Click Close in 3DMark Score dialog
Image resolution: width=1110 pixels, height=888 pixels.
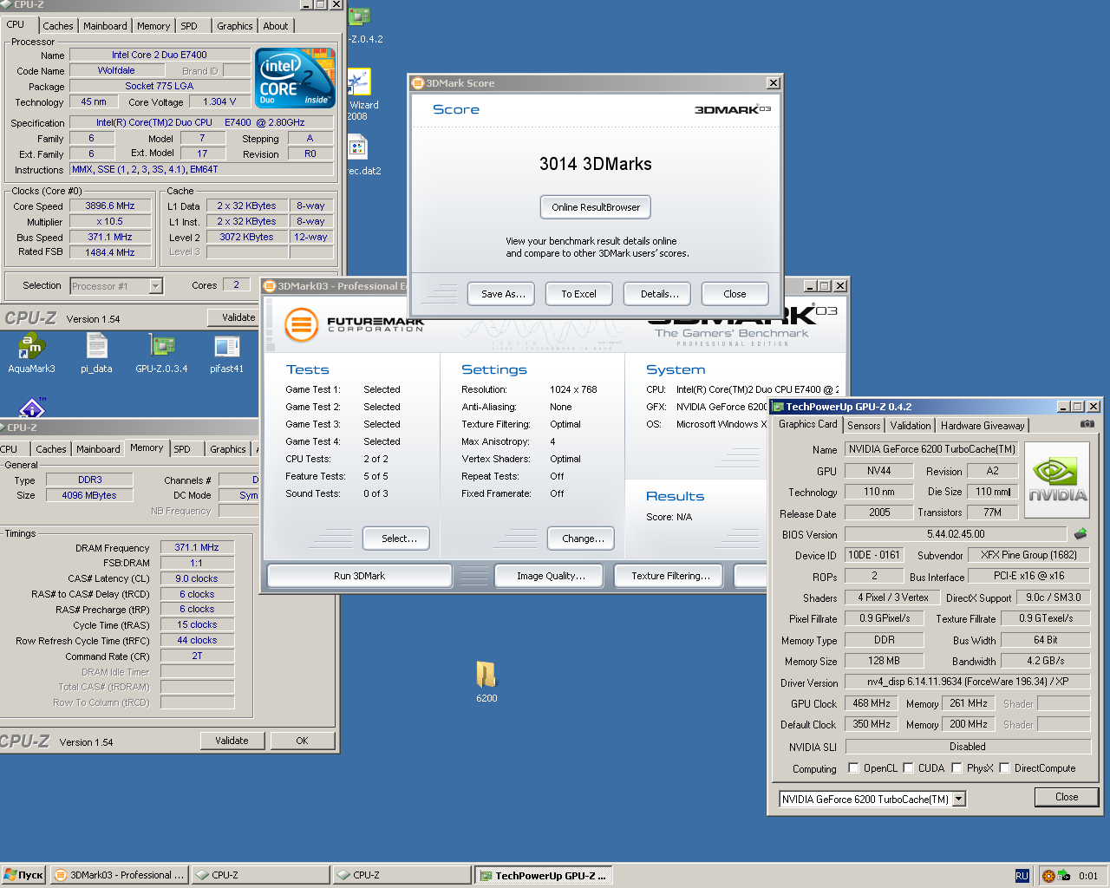(x=735, y=294)
